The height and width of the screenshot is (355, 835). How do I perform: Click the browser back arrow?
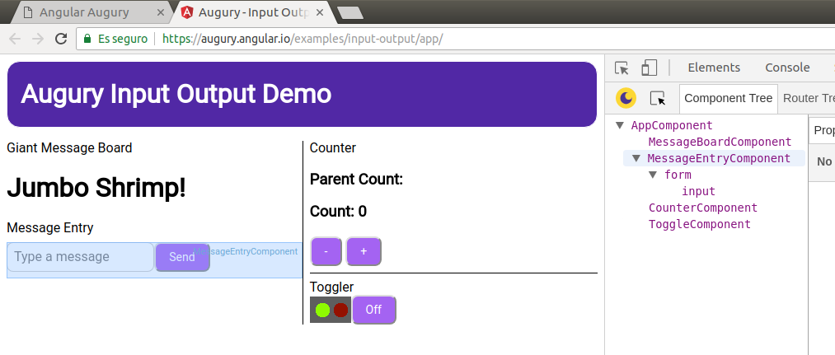click(15, 39)
